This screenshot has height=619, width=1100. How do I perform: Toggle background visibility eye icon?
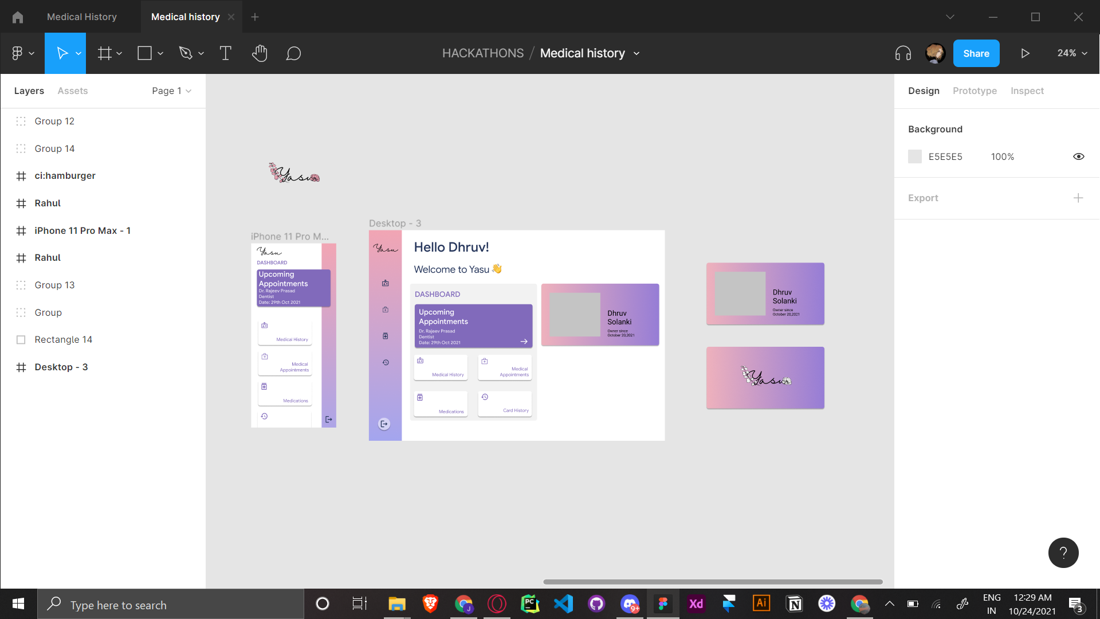pos(1078,156)
